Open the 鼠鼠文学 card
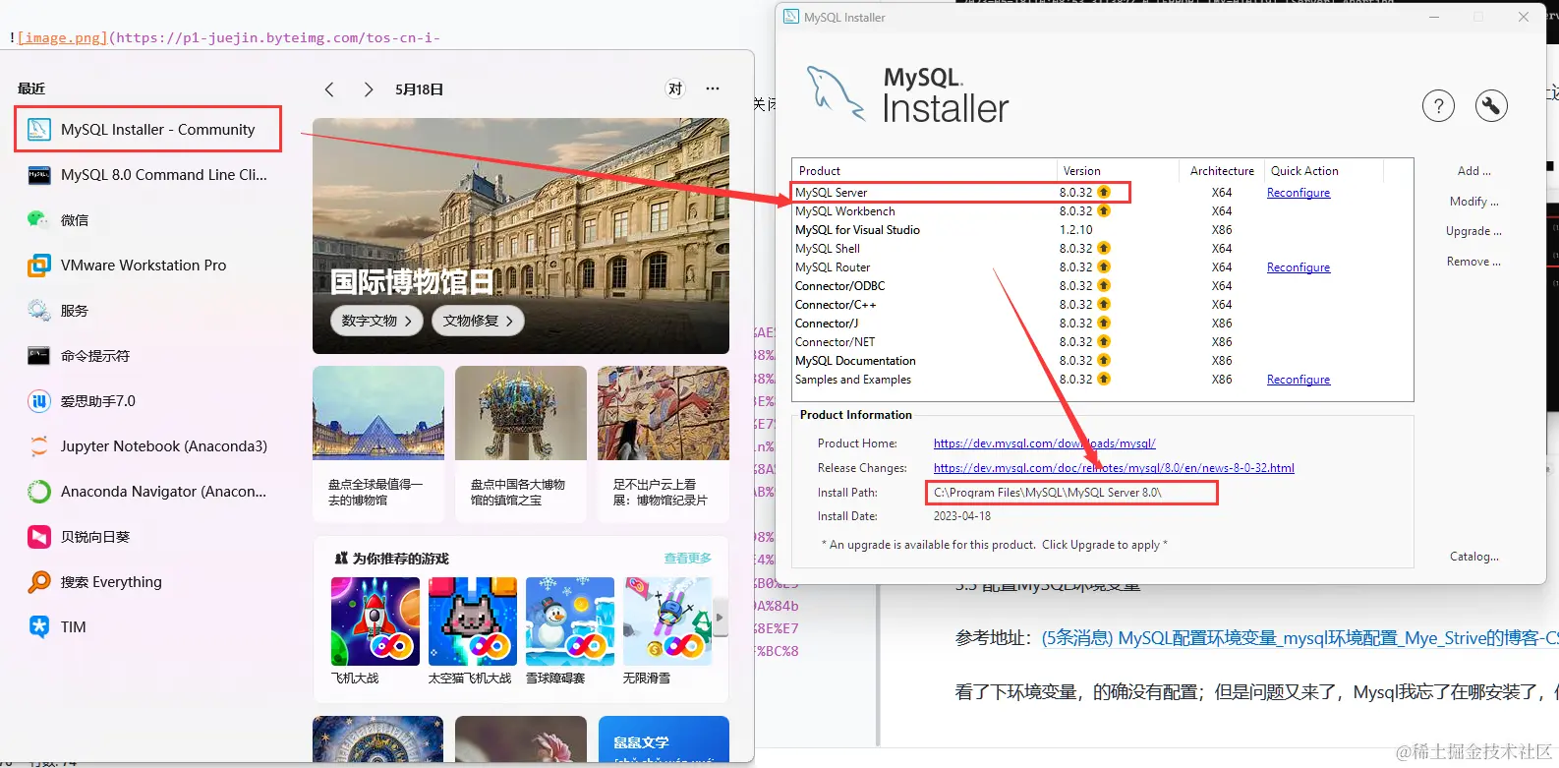 click(x=664, y=738)
